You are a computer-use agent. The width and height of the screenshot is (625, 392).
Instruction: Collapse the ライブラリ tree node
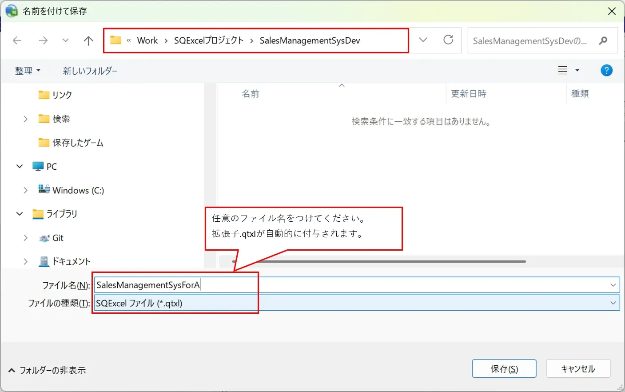tap(20, 214)
